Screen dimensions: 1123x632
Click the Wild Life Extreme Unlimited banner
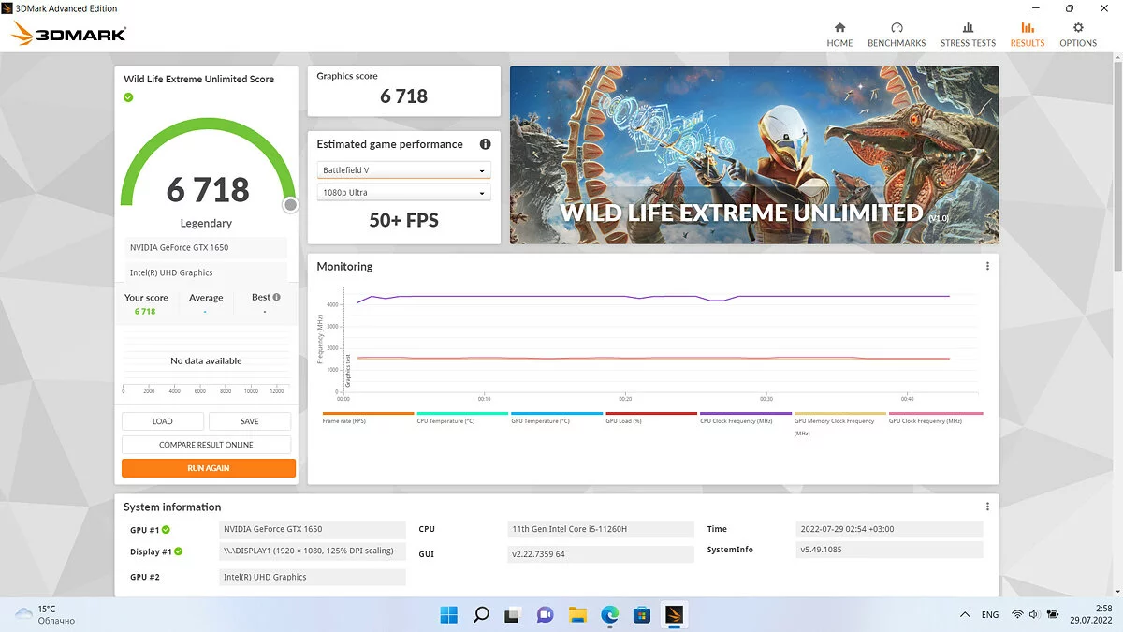754,155
